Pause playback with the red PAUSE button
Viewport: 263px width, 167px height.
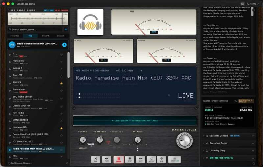[119, 159]
